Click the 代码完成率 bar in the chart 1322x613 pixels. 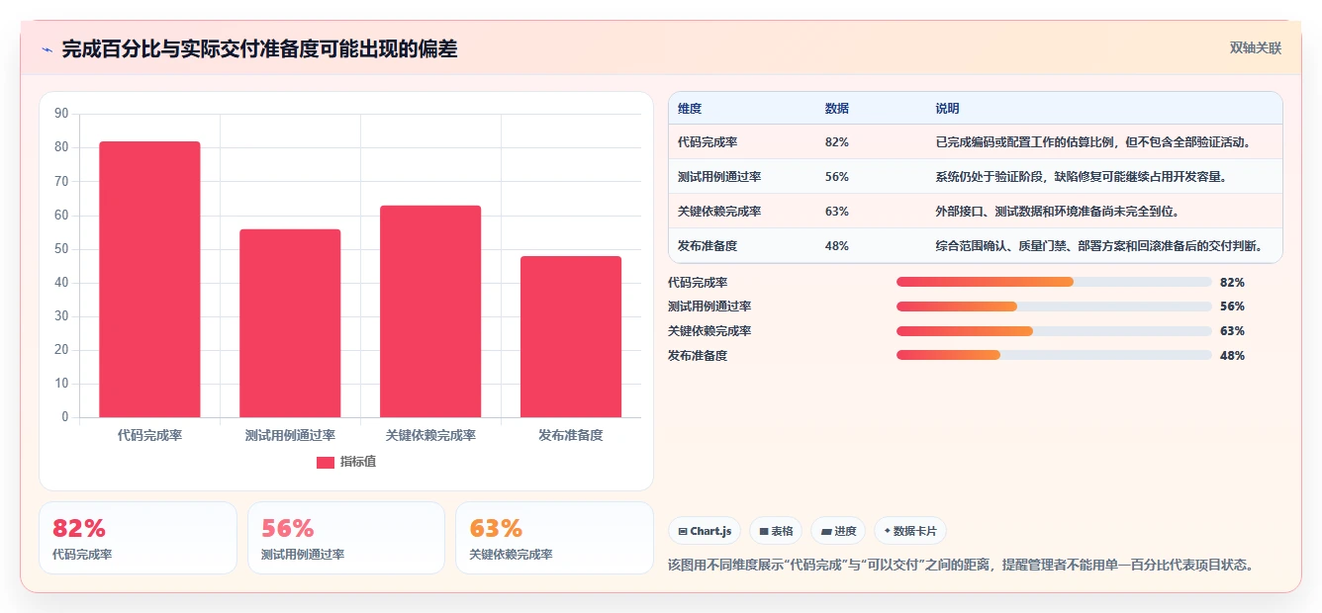(x=149, y=279)
